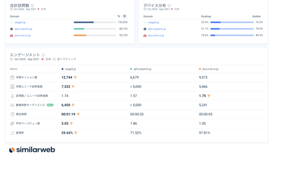This screenshot has height=172, width=306.
Task: Click the BETA badge on 重複排除オーディエンス
Action: pos(50,105)
